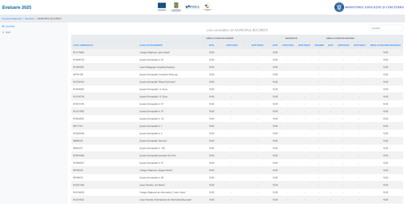
Task: Sort by MEDIA LA EVALUAREA NAȚIONALĂ header
Action: click(x=385, y=45)
